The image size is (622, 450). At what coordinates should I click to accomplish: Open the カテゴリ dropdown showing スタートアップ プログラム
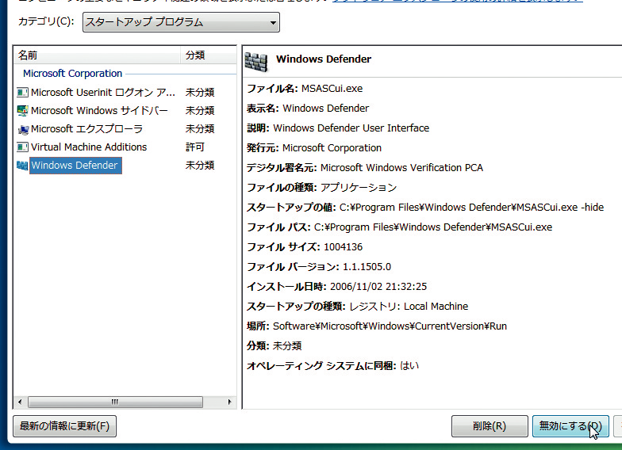tap(181, 22)
